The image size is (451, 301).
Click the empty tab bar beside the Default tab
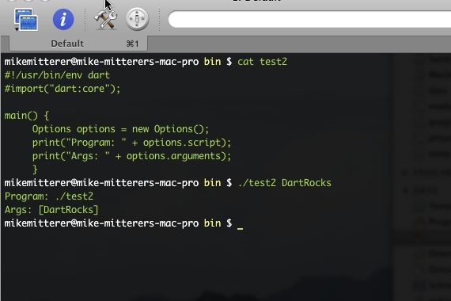coord(299,44)
